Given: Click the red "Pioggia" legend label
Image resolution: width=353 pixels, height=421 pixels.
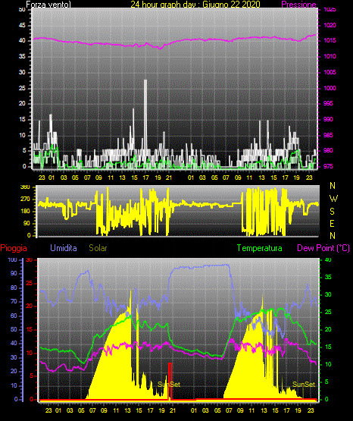Looking at the screenshot, I should [14, 248].
